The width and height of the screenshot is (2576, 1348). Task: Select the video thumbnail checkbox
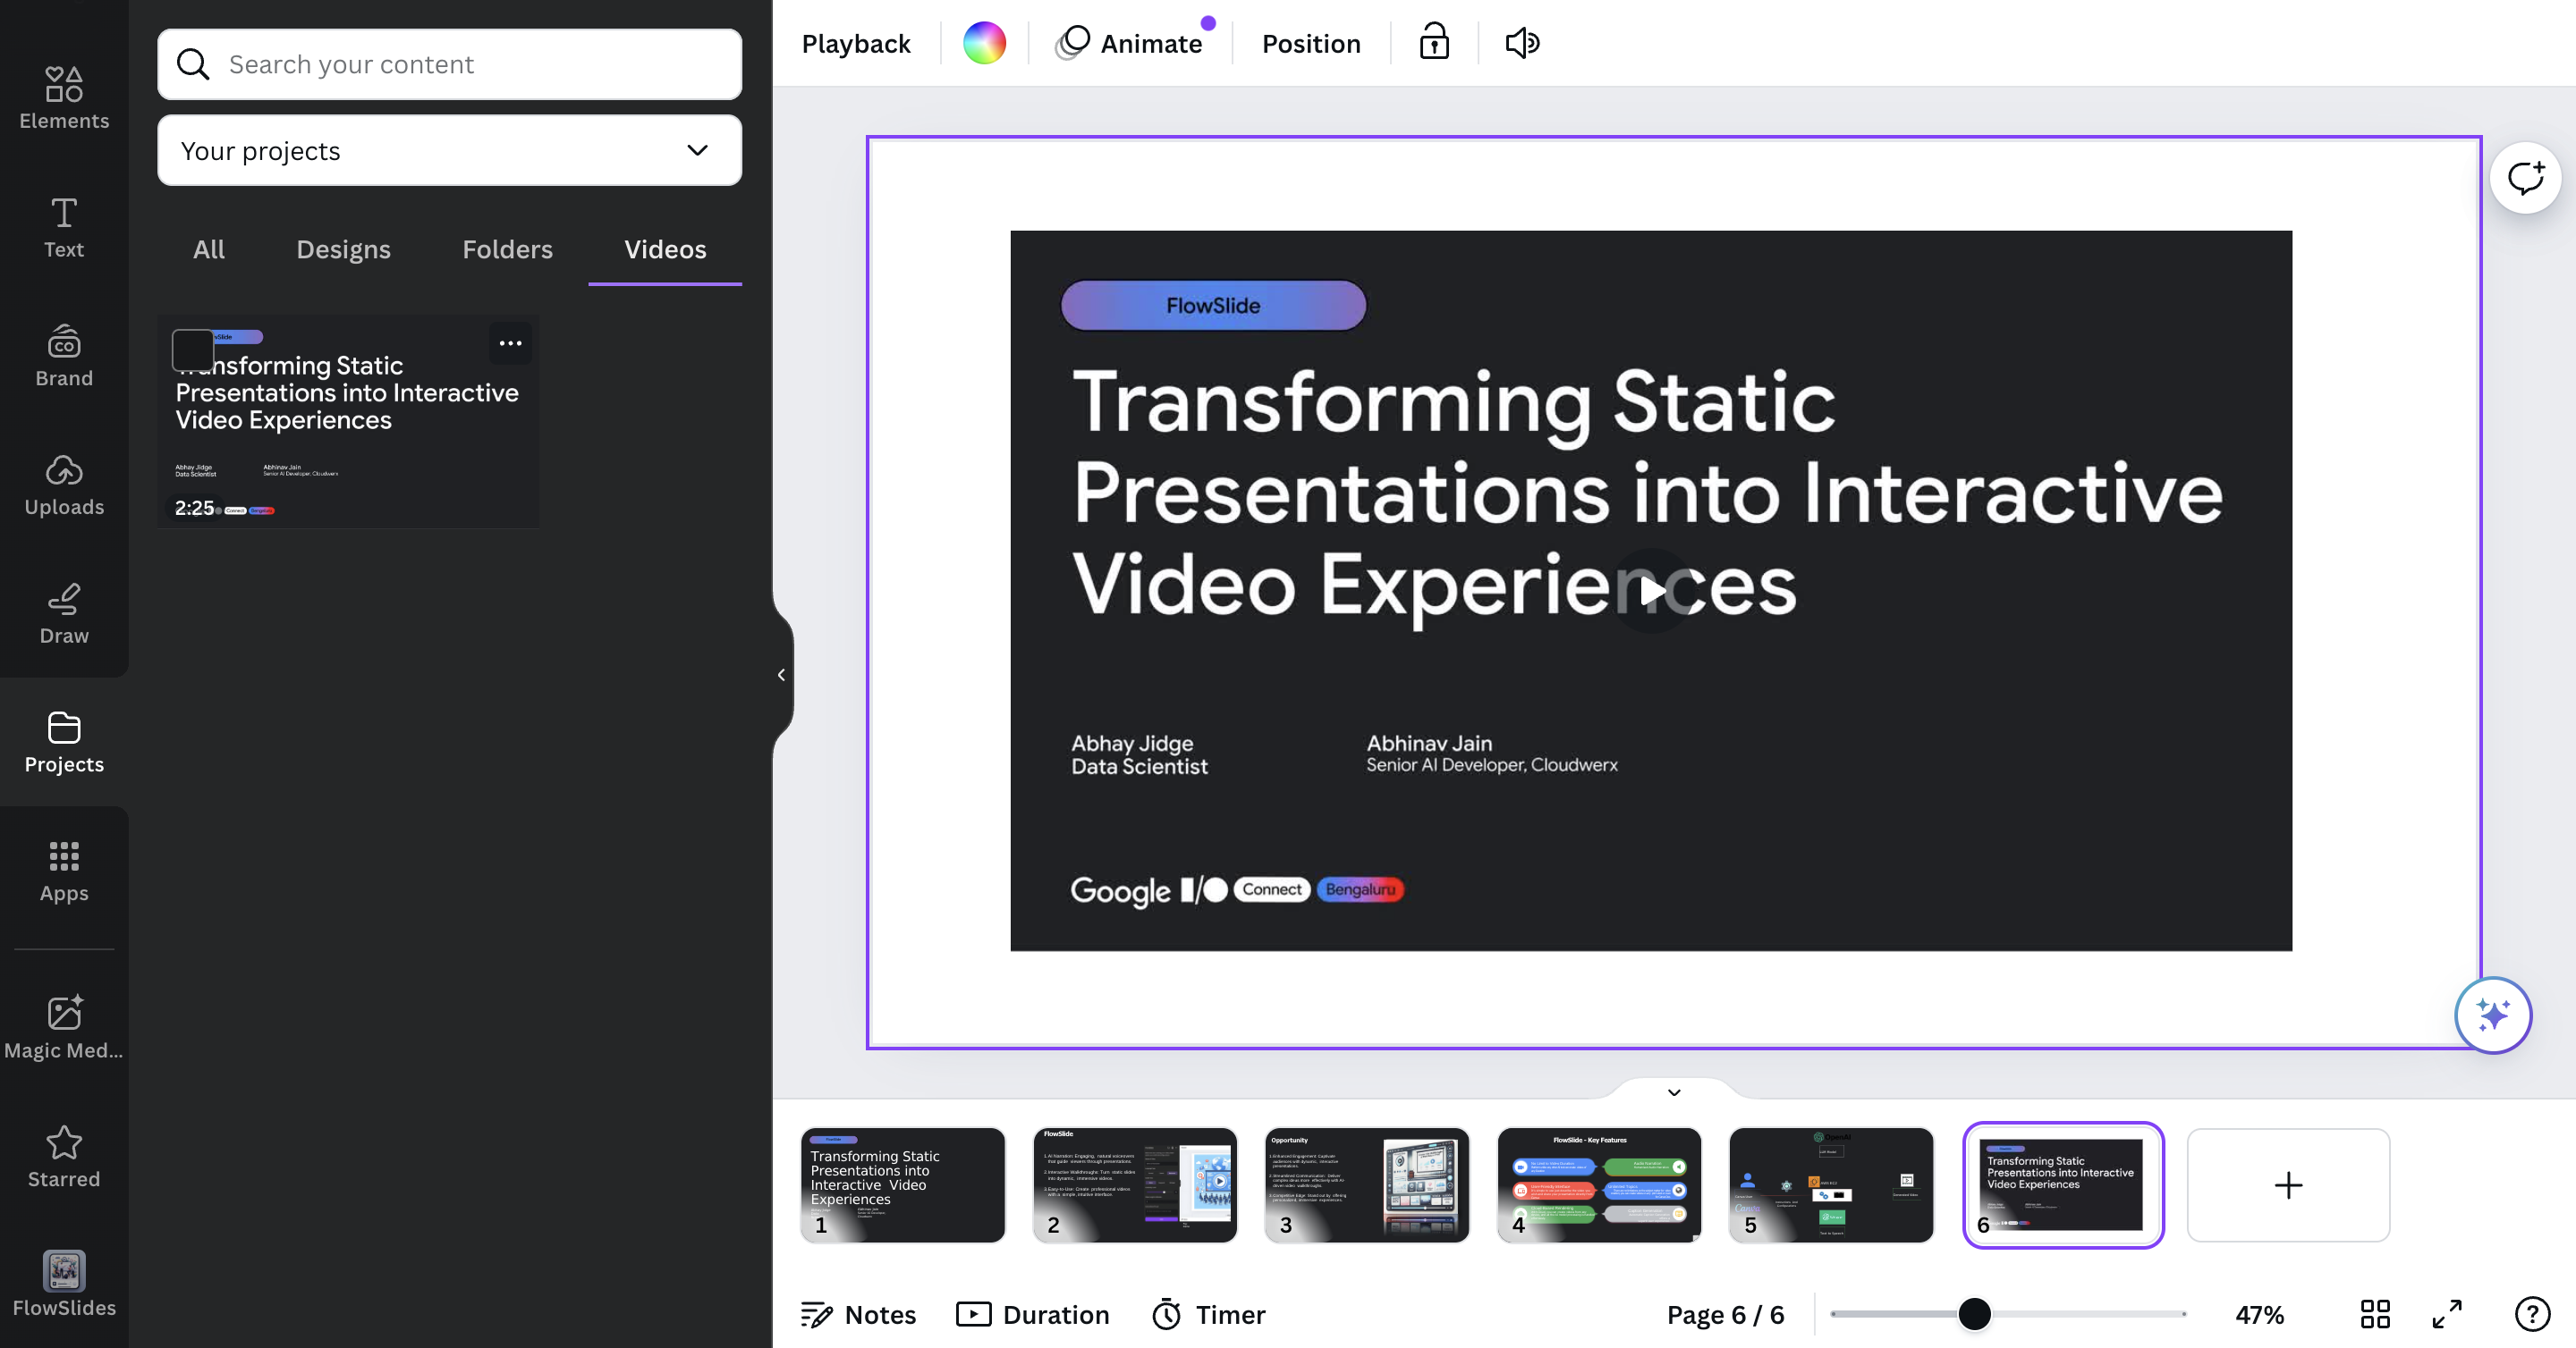(192, 350)
